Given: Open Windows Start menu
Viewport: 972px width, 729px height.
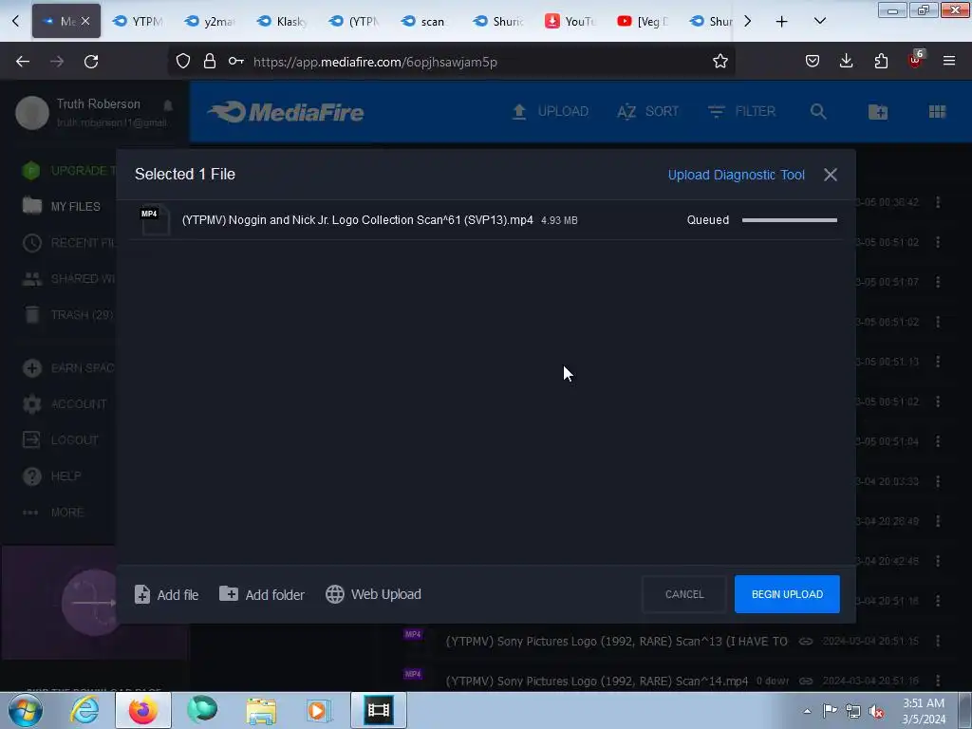Looking at the screenshot, I should click(x=25, y=710).
